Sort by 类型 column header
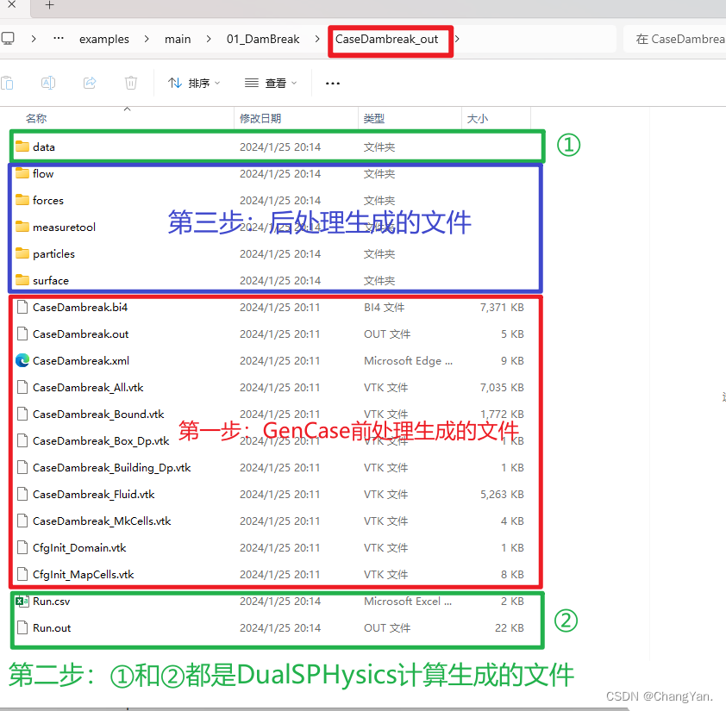The image size is (726, 711). [374, 119]
